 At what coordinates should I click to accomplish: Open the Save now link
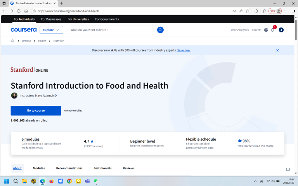coord(184,50)
